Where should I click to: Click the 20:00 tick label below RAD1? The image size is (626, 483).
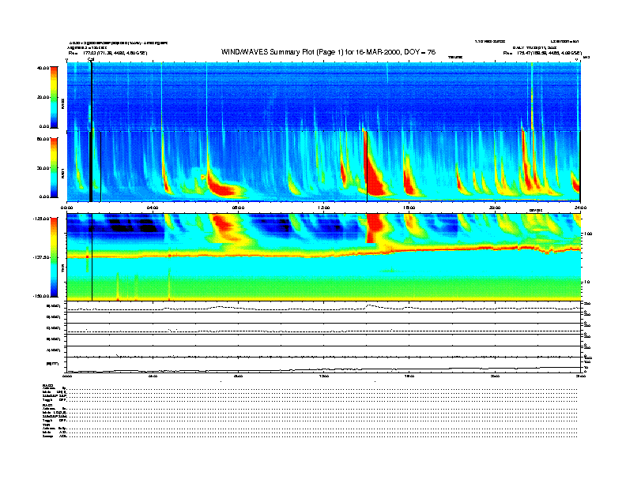click(495, 208)
